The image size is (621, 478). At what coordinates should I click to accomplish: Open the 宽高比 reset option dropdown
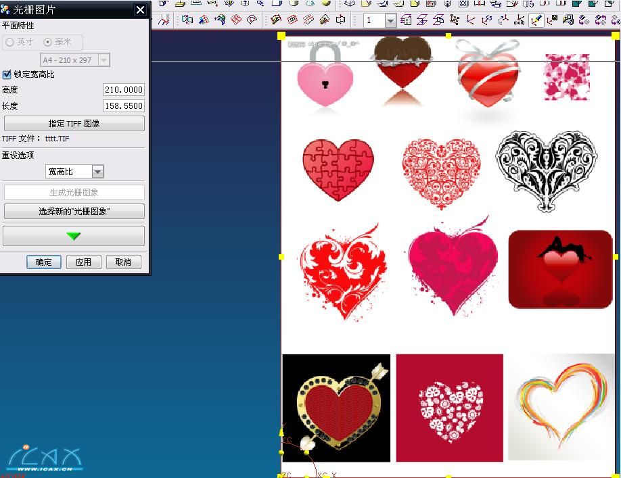(x=97, y=172)
